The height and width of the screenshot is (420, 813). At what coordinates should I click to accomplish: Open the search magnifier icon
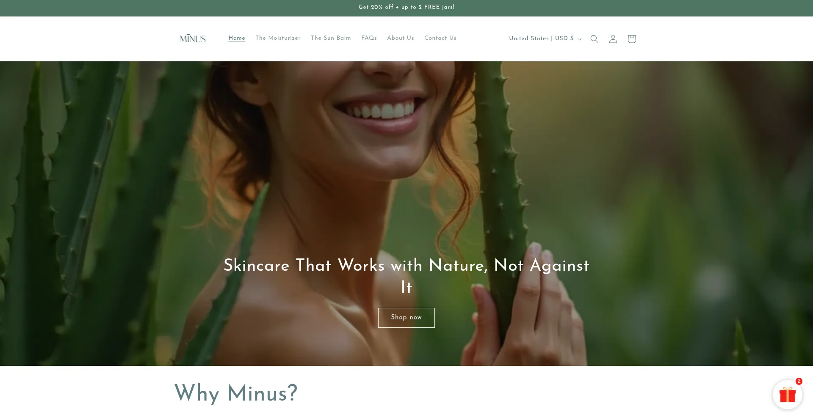pyautogui.click(x=594, y=39)
